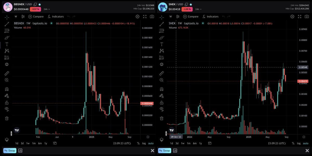312x156 pixels.
Task: Select 6m range in SNEK chart
Action: pos(195,143)
